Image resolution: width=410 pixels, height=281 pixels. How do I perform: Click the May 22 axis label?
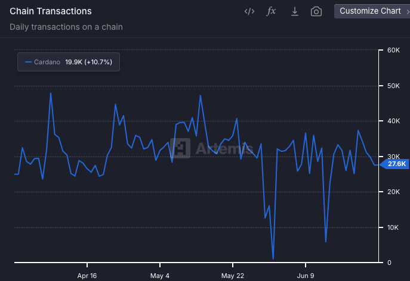point(233,276)
